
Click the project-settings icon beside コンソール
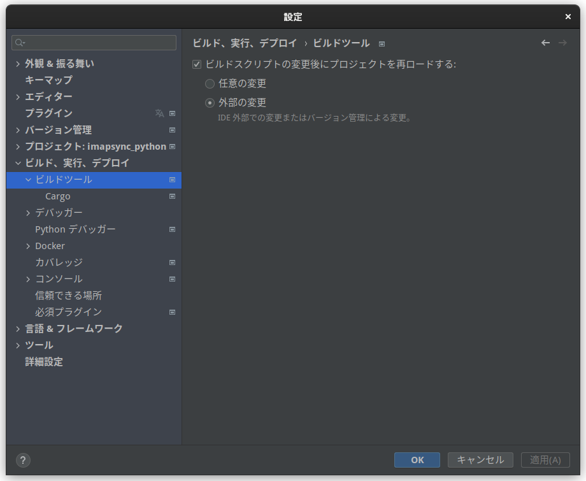(172, 279)
